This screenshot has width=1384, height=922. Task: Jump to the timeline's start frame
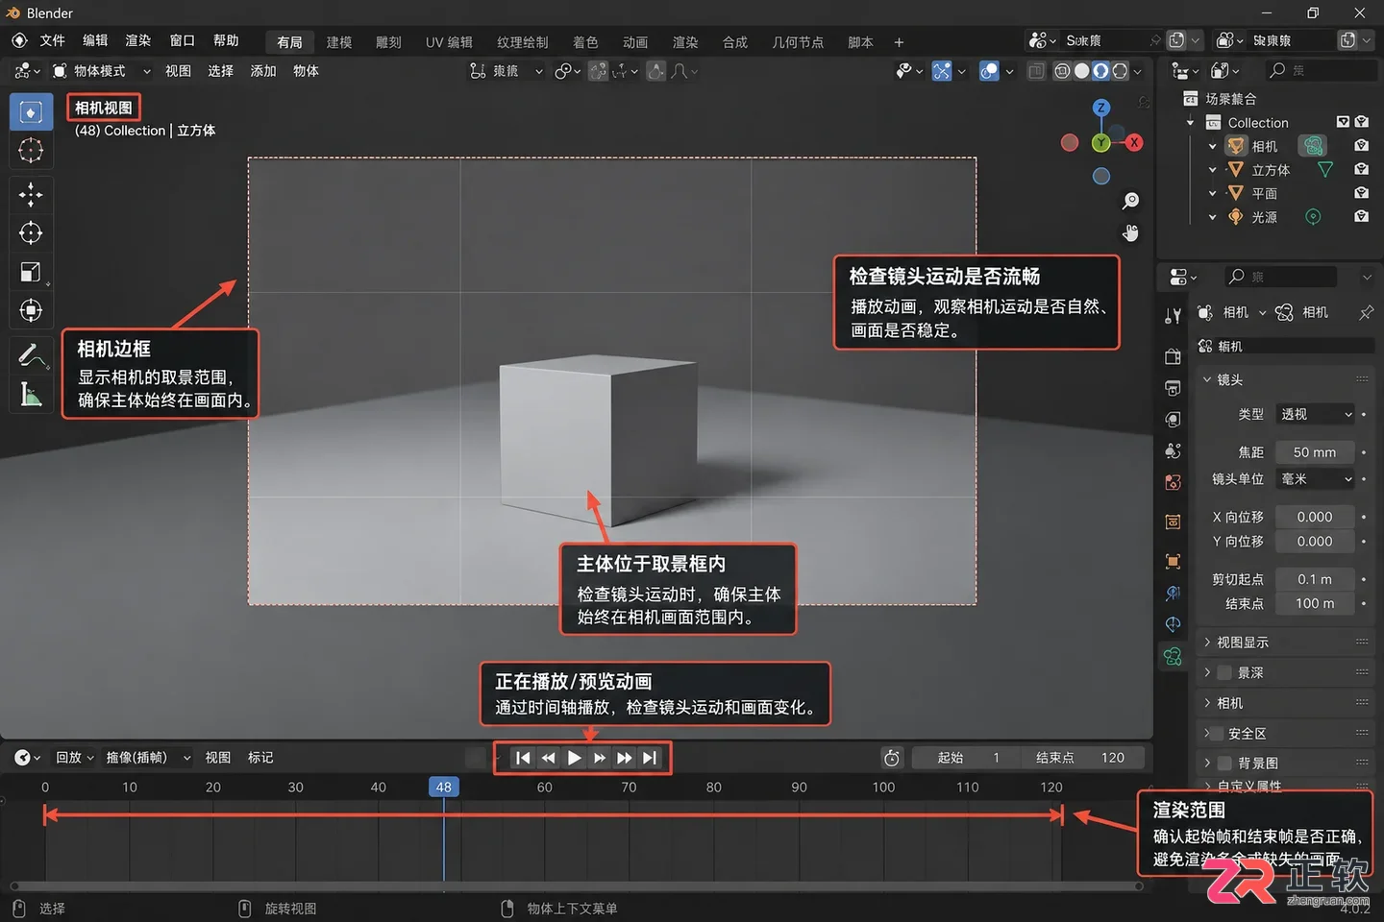pos(522,758)
